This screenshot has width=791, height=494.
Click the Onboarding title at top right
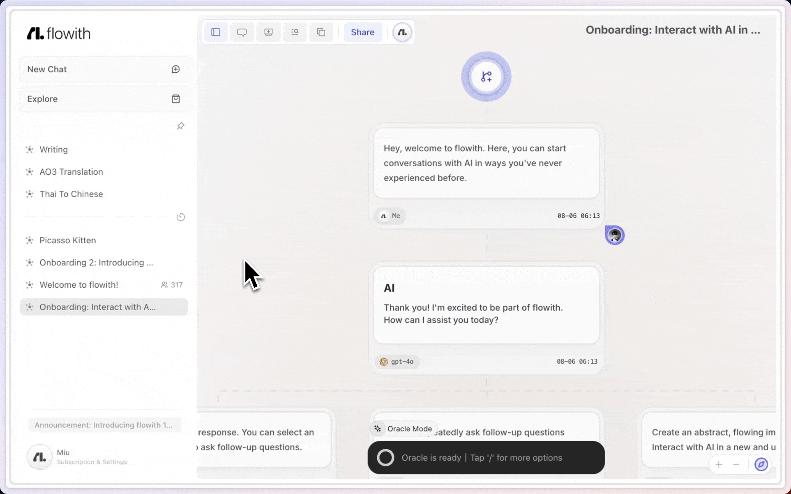click(x=673, y=30)
